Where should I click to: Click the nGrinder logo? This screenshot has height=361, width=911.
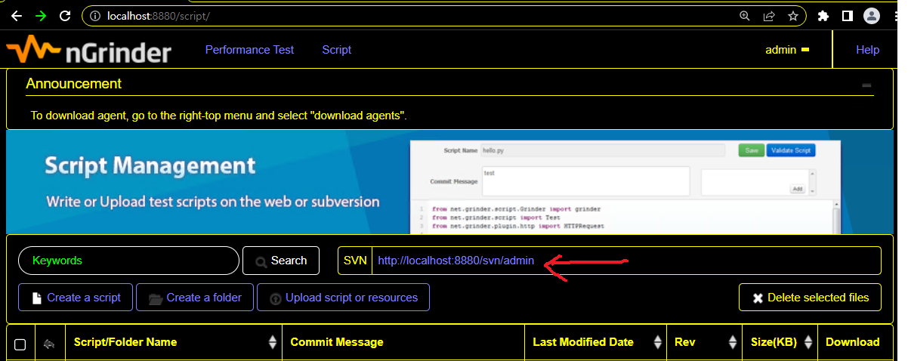(89, 50)
